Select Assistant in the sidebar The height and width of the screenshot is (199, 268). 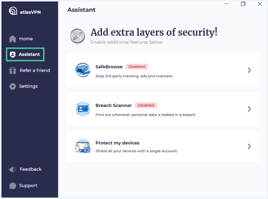pyautogui.click(x=25, y=54)
